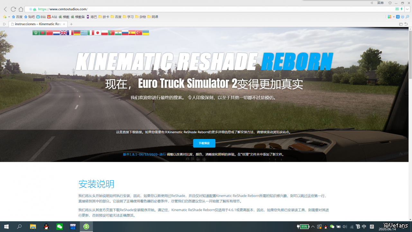Image resolution: width=412 pixels, height=232 pixels.
Task: Open File Explorer from the taskbar
Action: (x=33, y=227)
